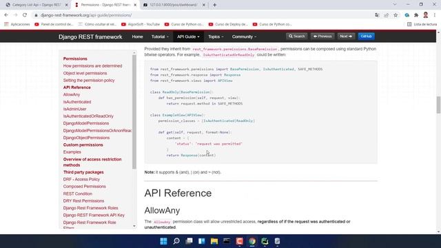Open a new browser tab with plus

coord(214,5)
